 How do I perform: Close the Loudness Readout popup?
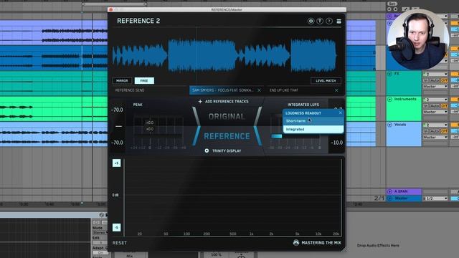(340, 113)
